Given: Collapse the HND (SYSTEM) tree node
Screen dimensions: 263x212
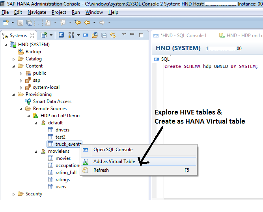Looking at the screenshot, I should coord(6,45).
